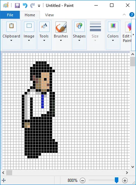The height and width of the screenshot is (185, 136).
Task: Select the Brushes paintbrush icon
Action: pyautogui.click(x=61, y=27)
